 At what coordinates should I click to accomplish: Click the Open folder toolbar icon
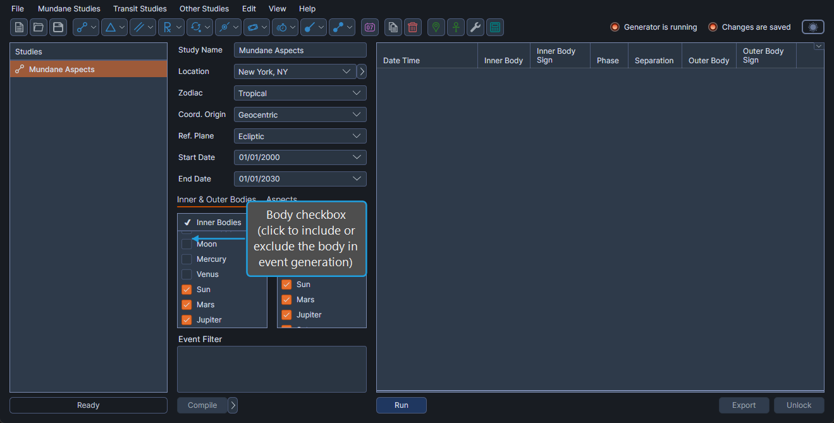39,27
